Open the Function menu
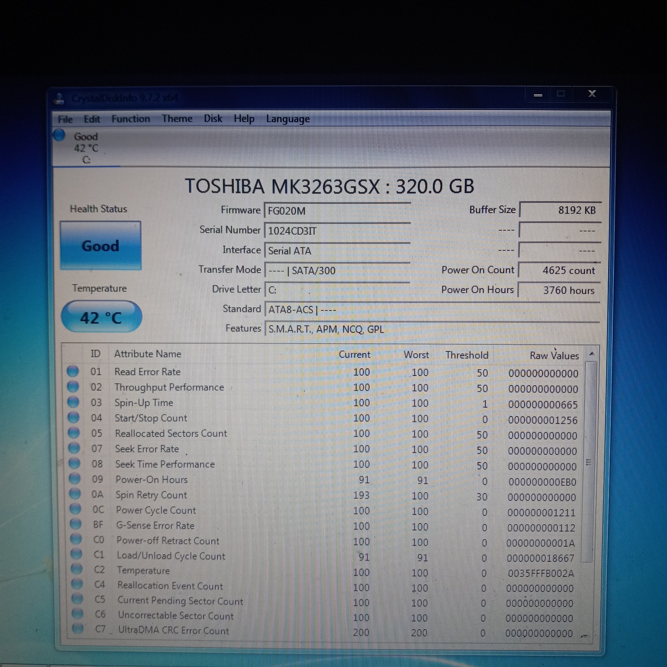 click(130, 119)
